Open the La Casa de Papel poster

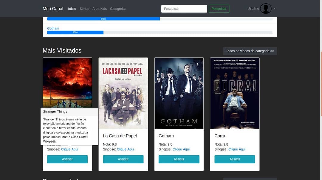123,93
